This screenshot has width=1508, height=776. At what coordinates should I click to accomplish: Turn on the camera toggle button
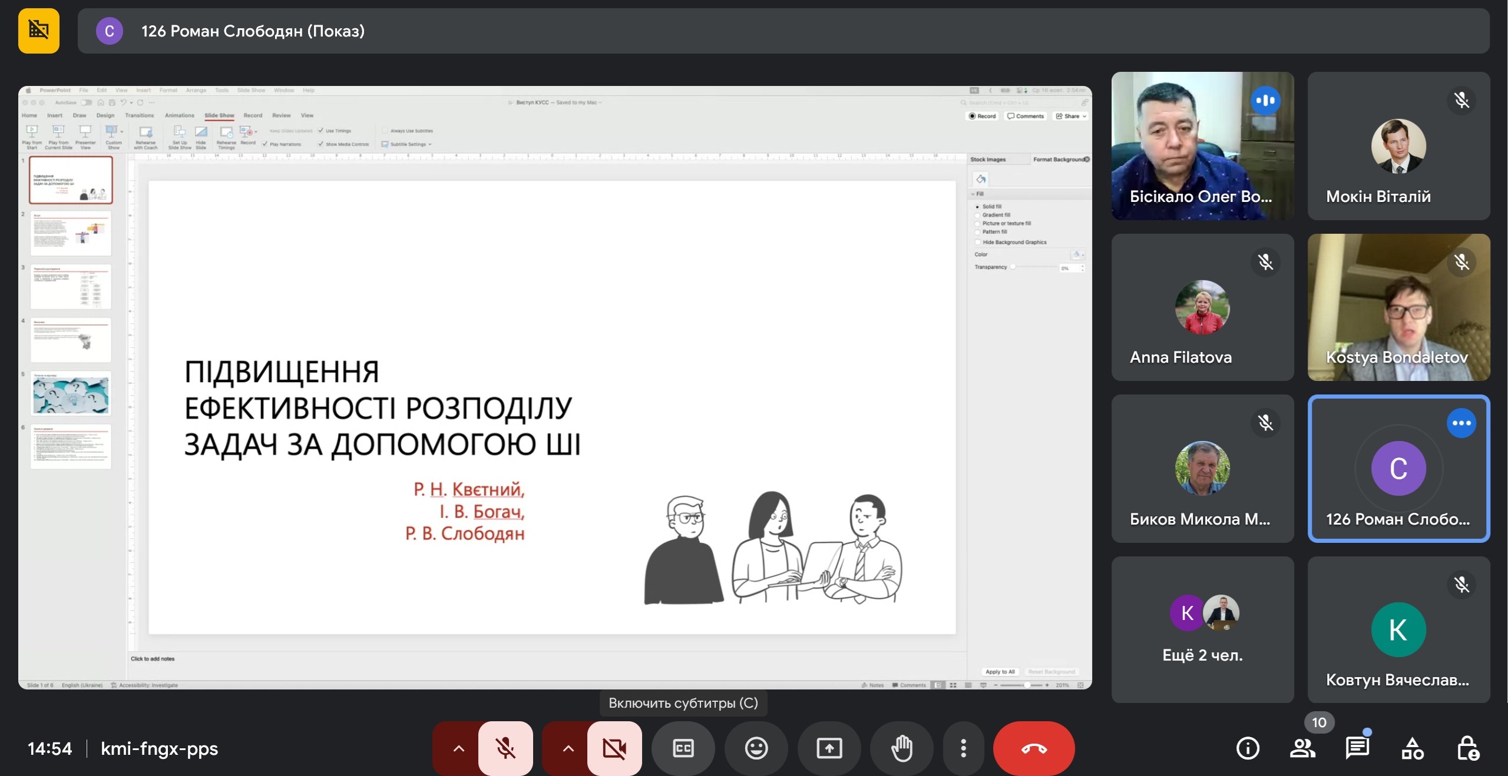(x=614, y=748)
